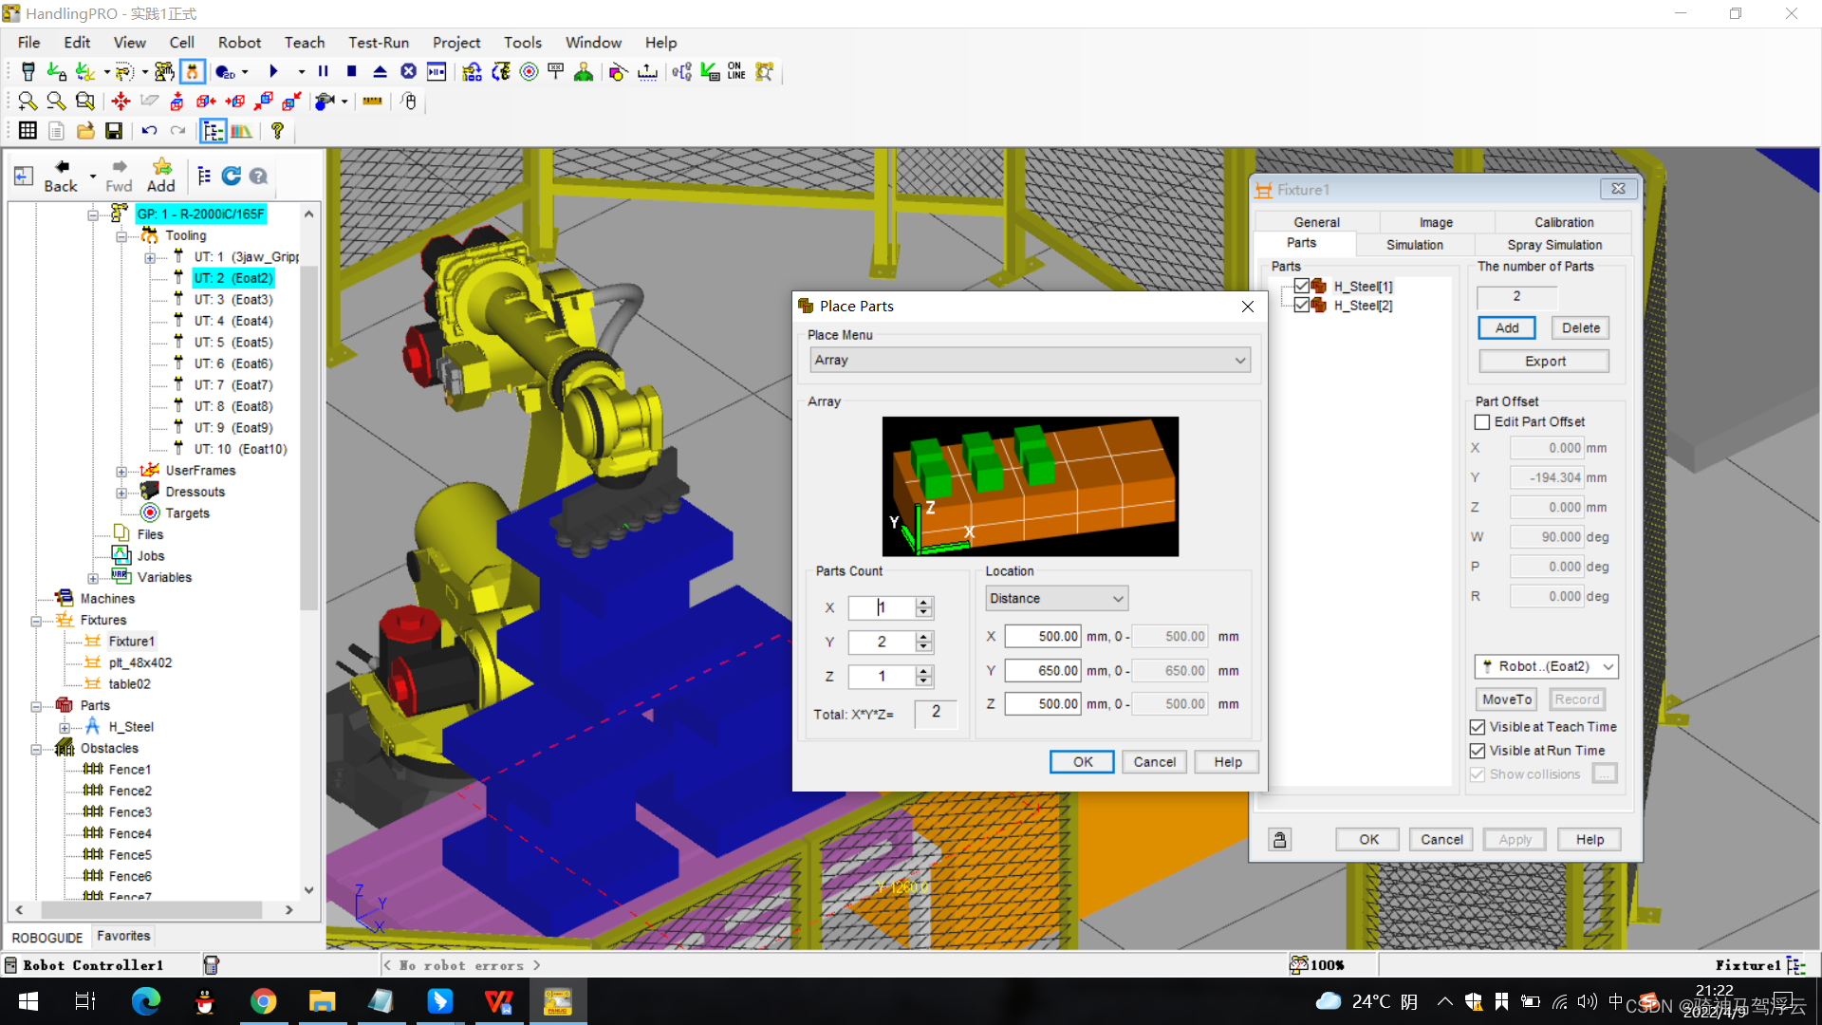Open File Explorer from the taskbar
This screenshot has height=1025, width=1822.
pos(322,1001)
